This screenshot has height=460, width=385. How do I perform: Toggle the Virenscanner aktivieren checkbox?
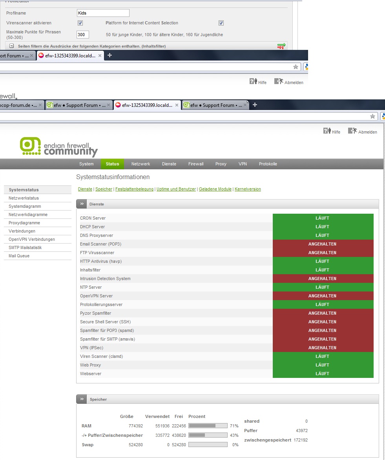coord(80,23)
